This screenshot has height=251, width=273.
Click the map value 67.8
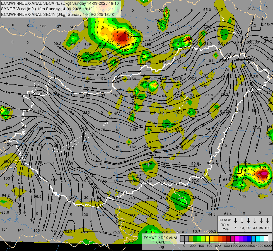(180, 232)
